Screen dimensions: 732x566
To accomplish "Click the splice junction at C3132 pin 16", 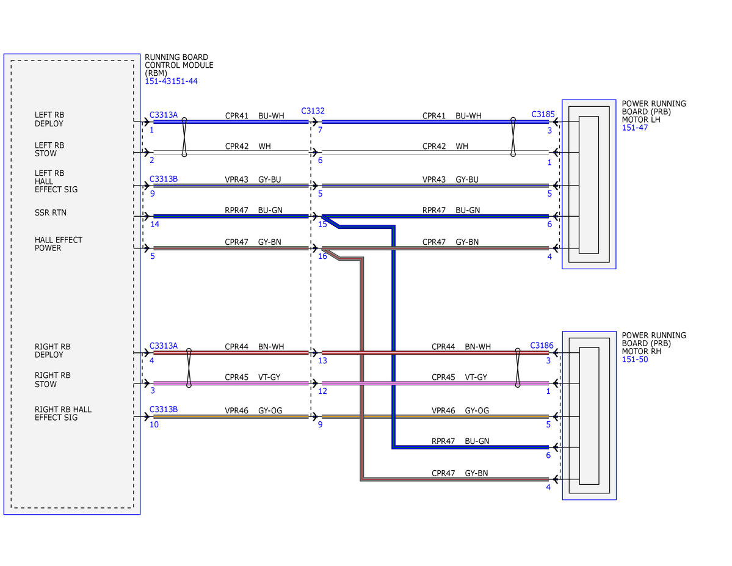I will pos(330,253).
